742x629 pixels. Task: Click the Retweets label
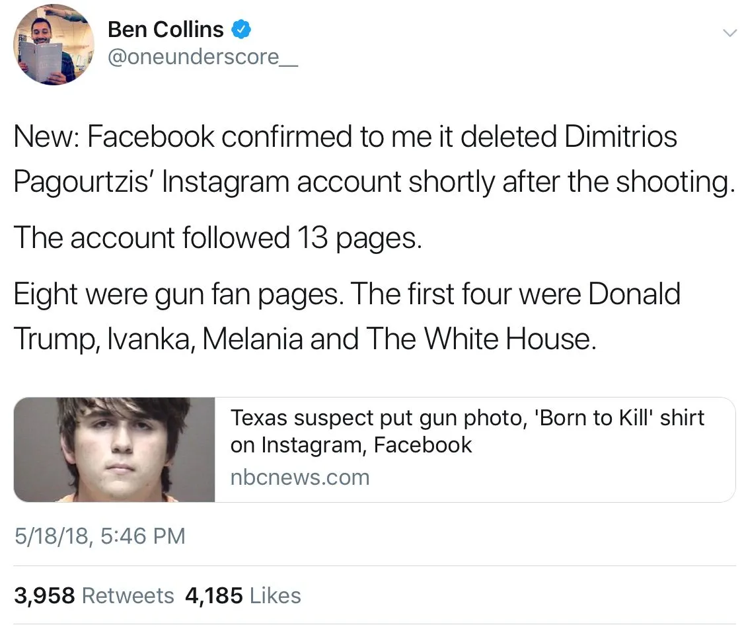128,595
